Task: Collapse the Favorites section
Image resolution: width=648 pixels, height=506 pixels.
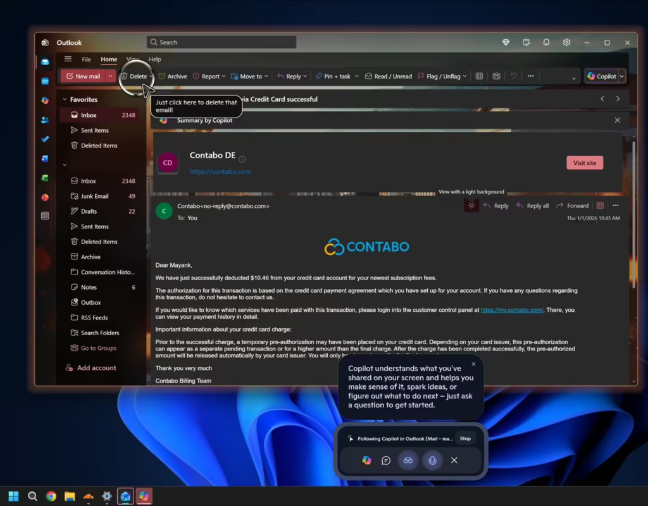Action: tap(65, 99)
